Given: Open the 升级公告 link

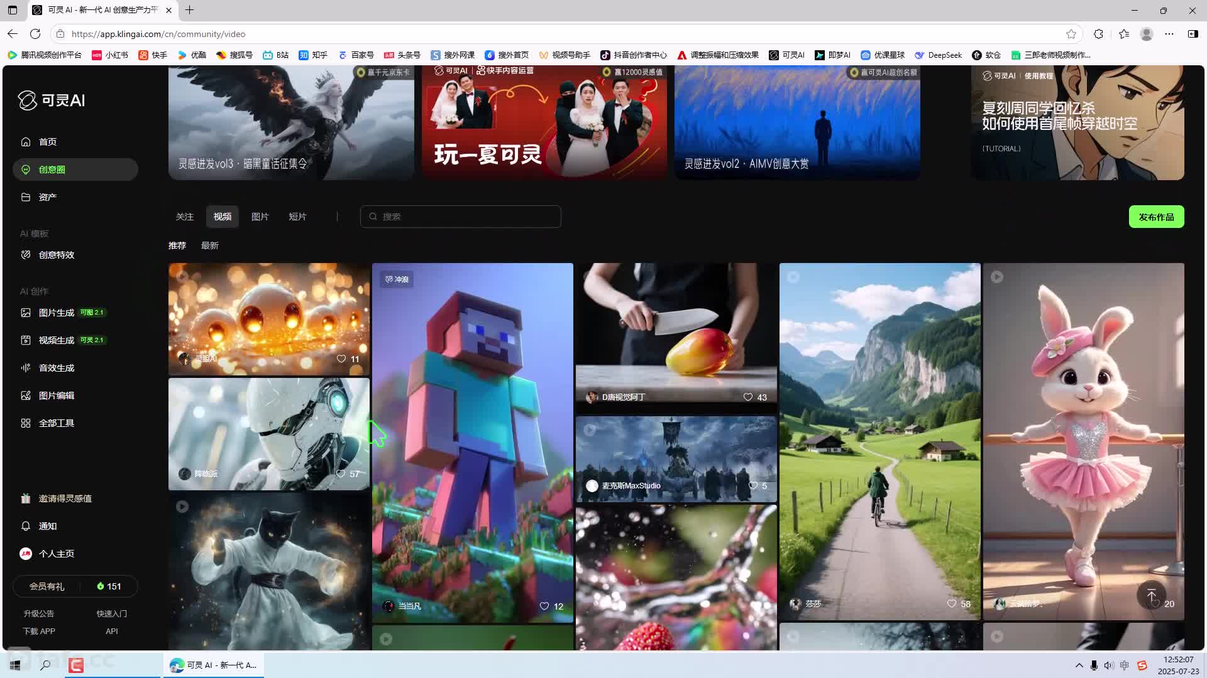Looking at the screenshot, I should coord(38,613).
